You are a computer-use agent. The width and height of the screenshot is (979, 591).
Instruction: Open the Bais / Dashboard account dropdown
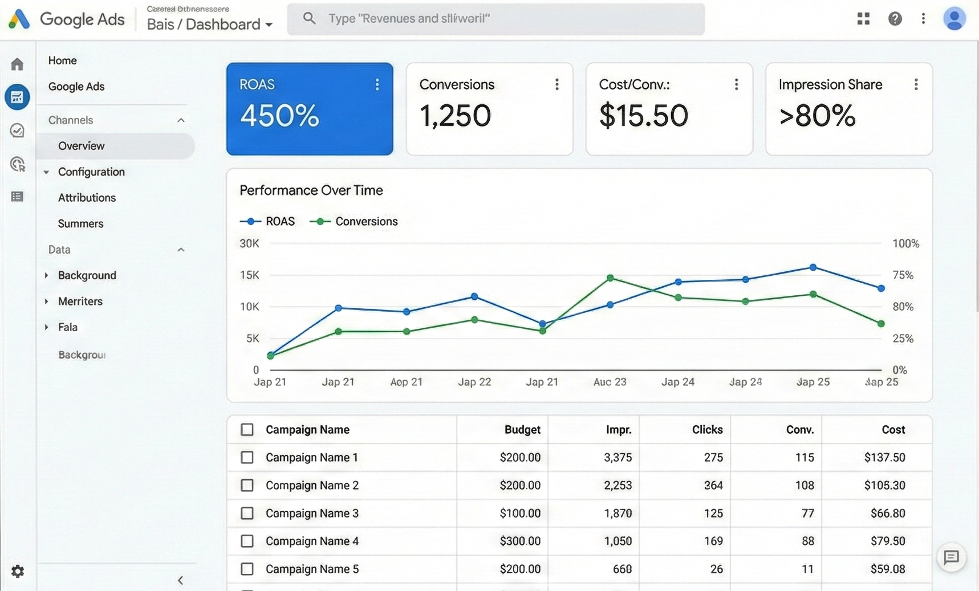coord(209,24)
